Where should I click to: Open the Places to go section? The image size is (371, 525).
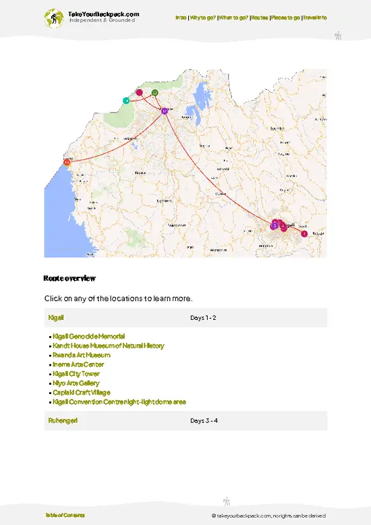285,18
